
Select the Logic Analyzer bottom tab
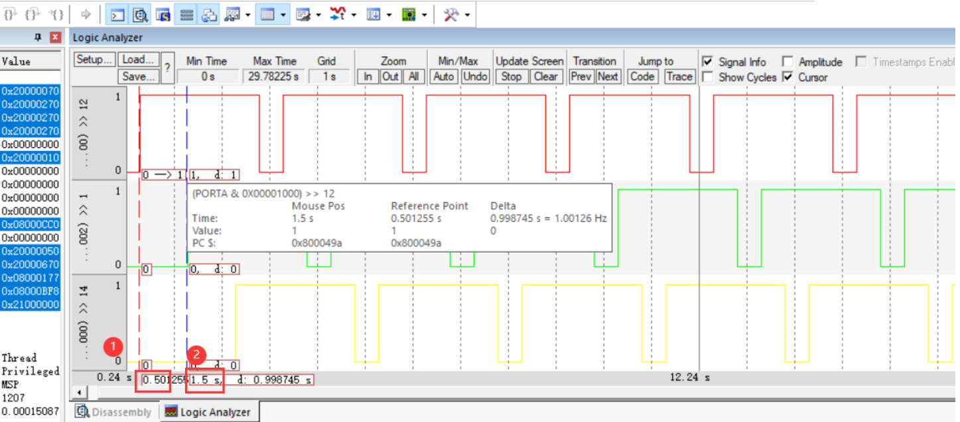pyautogui.click(x=208, y=412)
